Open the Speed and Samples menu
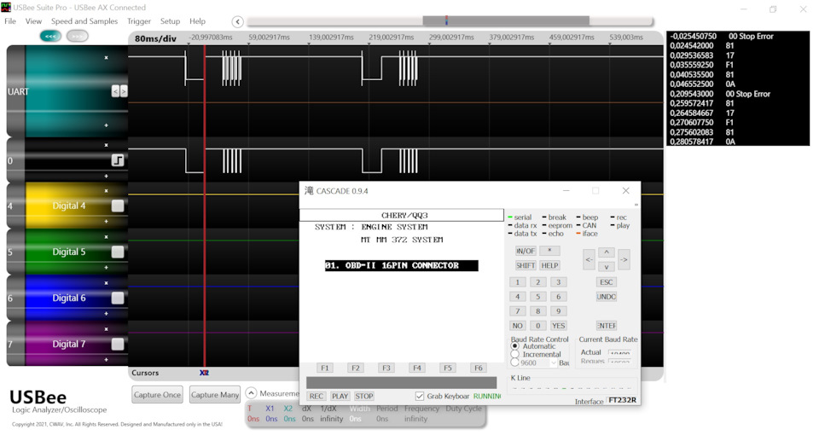Viewport: 819px width, 435px height. (84, 21)
